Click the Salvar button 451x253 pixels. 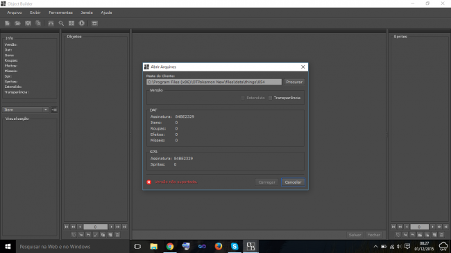355,235
